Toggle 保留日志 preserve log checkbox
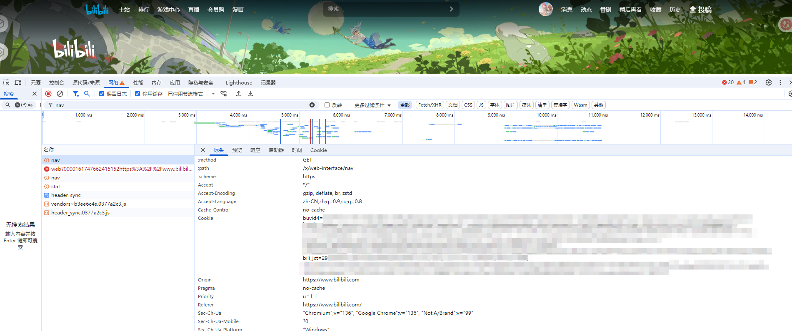This screenshot has height=331, width=792. point(102,94)
